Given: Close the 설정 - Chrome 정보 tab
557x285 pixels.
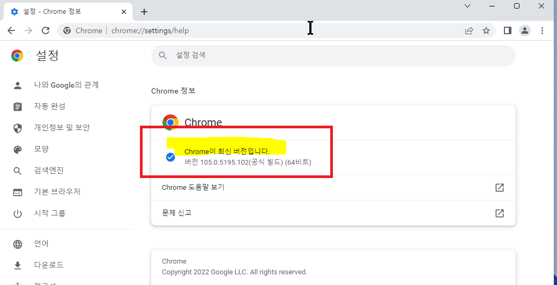Looking at the screenshot, I should 124,12.
